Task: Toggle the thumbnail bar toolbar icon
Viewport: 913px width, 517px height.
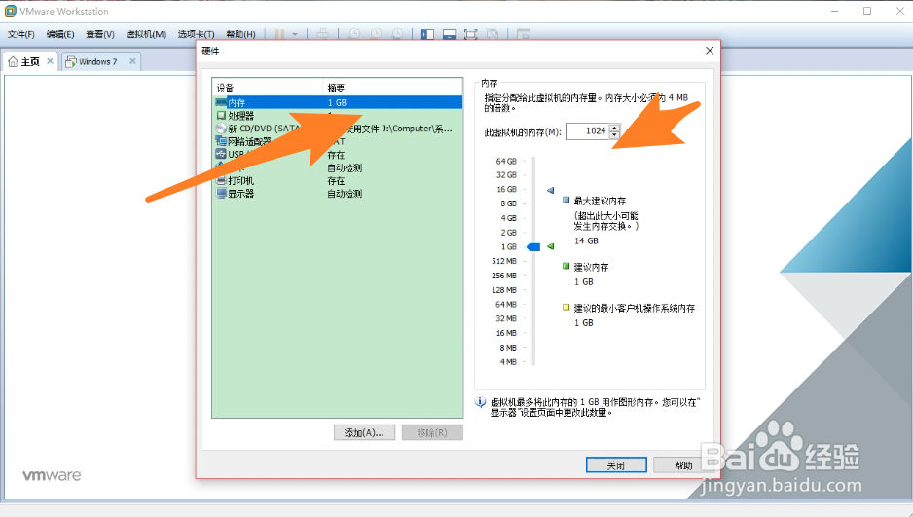Action: pyautogui.click(x=449, y=34)
